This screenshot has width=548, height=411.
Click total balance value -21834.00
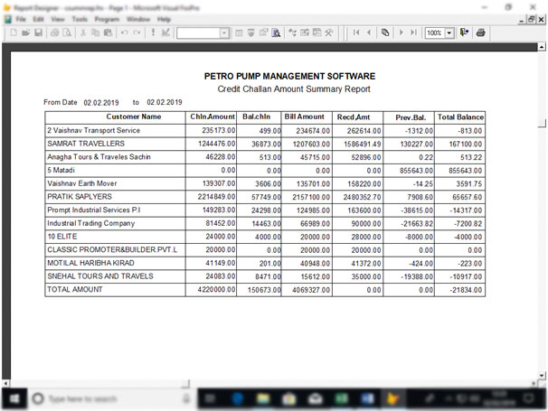point(466,290)
